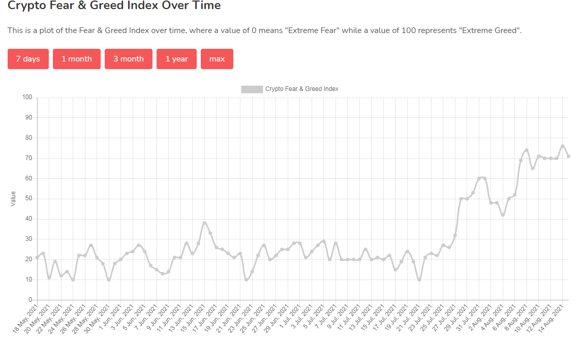Click the 18 May, 2021 x-axis label
The height and width of the screenshot is (342, 581).
(25, 319)
